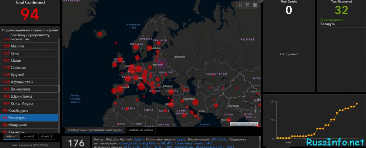Switch to the Admin3 tab
The height and width of the screenshot is (148, 366).
pos(47,136)
